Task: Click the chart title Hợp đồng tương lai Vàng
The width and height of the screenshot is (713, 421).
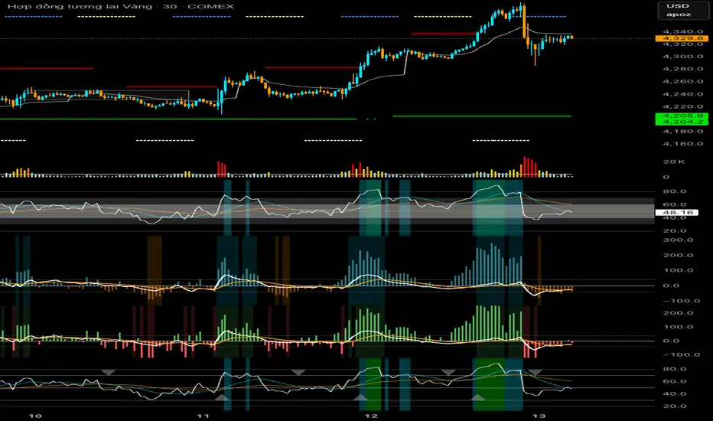Action: pyautogui.click(x=80, y=6)
